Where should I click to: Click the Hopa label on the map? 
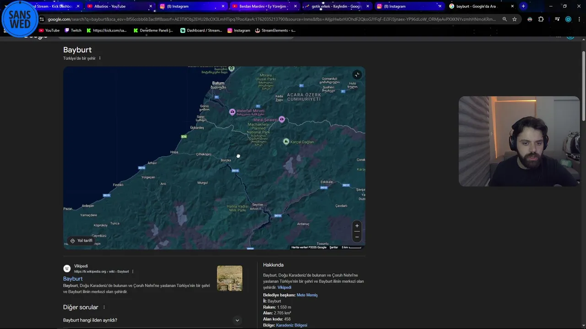tap(174, 152)
